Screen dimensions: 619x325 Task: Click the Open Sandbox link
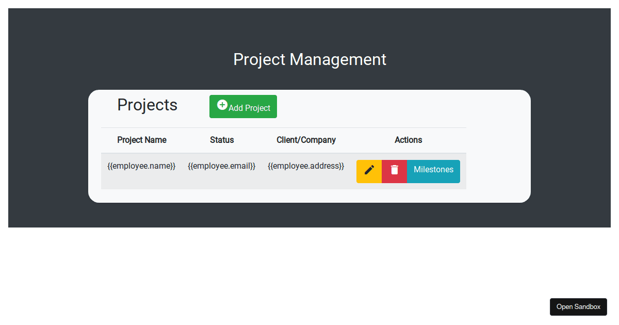578,306
